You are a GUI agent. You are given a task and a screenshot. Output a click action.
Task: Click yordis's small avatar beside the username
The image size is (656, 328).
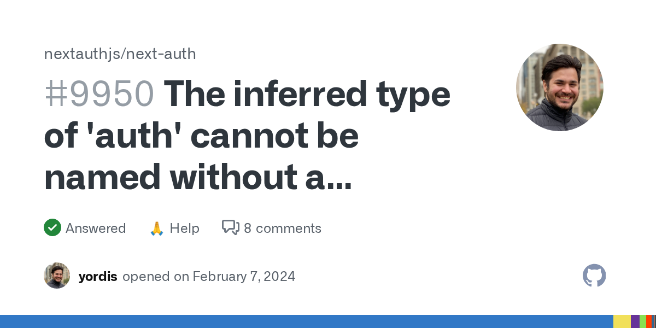pos(57,276)
